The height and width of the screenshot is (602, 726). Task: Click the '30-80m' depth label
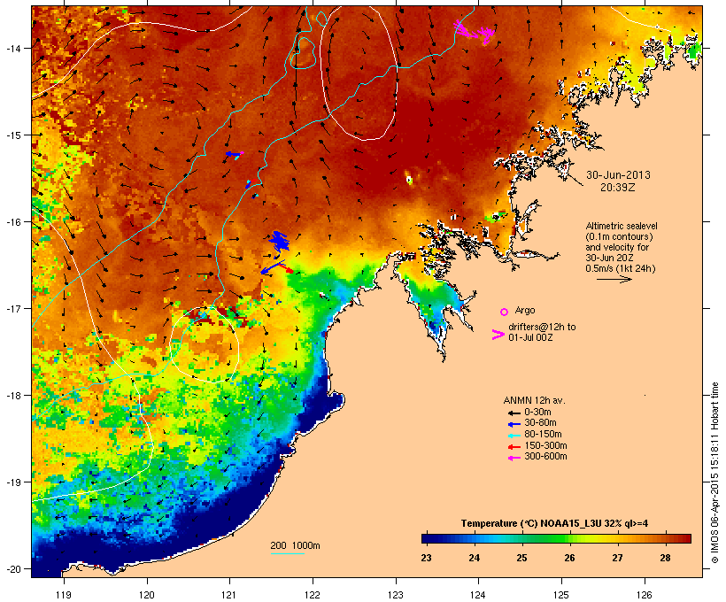[x=540, y=423]
